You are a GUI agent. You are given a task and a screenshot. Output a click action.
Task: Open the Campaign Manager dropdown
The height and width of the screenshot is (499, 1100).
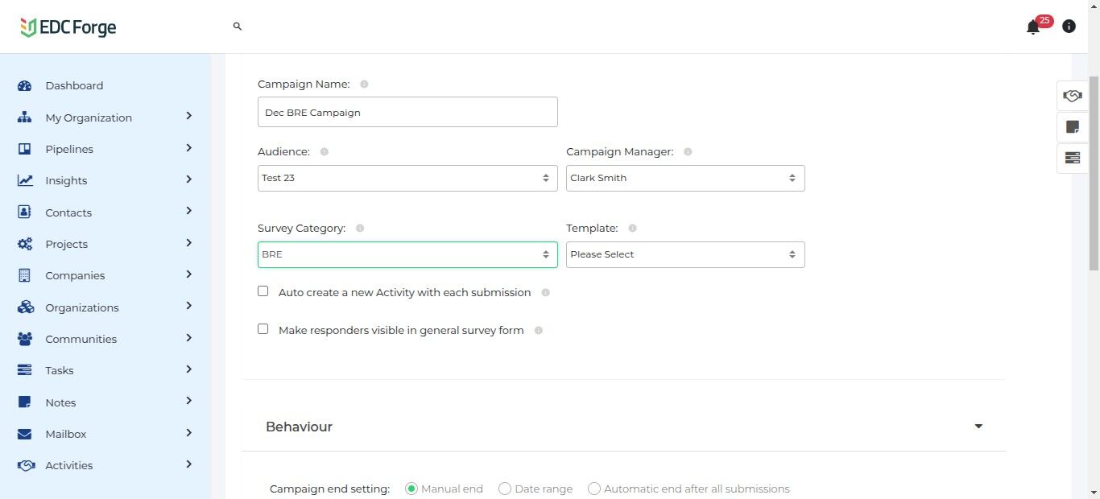click(x=684, y=178)
